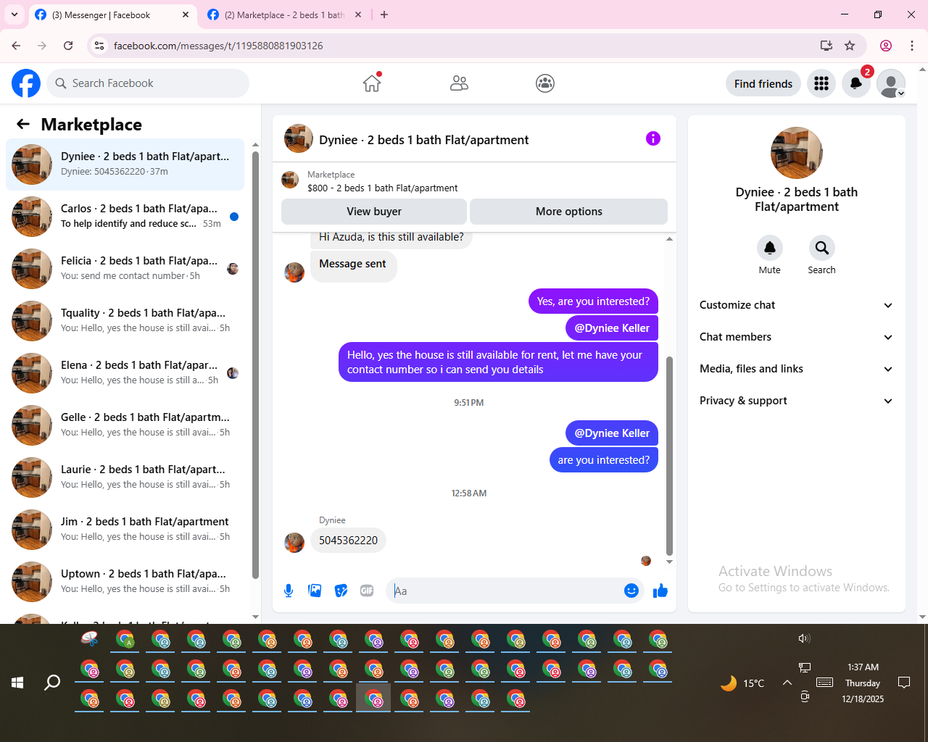
Task: Switch to the Marketplace 2 beds tab
Action: pyautogui.click(x=284, y=15)
